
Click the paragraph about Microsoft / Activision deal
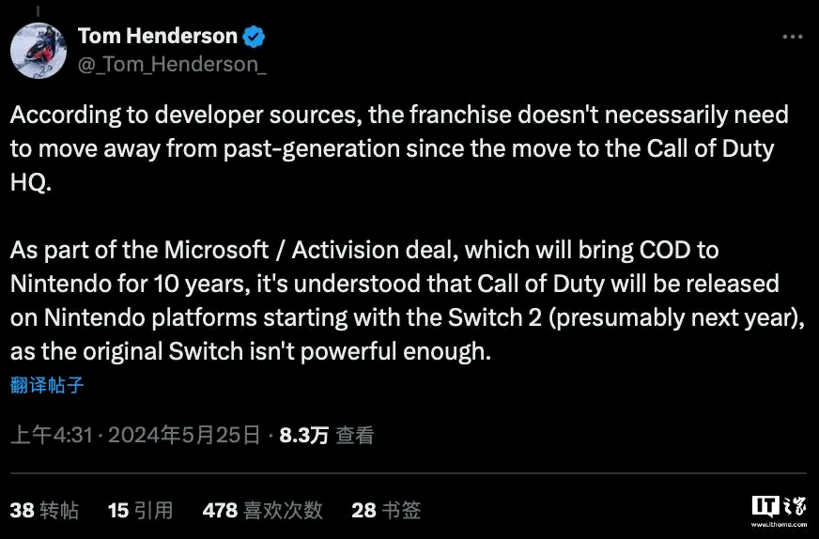[x=408, y=300]
